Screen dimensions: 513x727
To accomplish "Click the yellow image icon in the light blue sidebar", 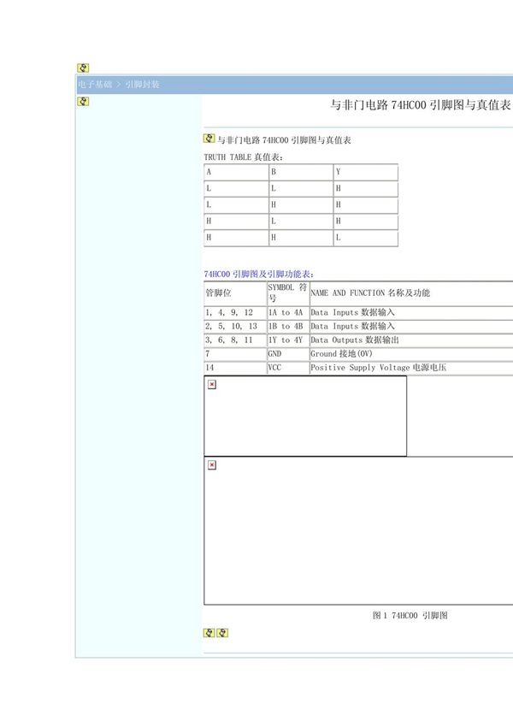I will [83, 101].
